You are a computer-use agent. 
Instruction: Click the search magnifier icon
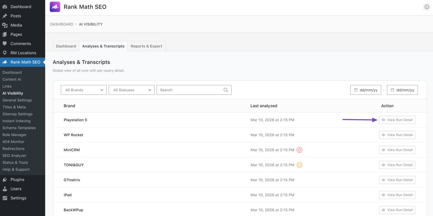point(226,90)
